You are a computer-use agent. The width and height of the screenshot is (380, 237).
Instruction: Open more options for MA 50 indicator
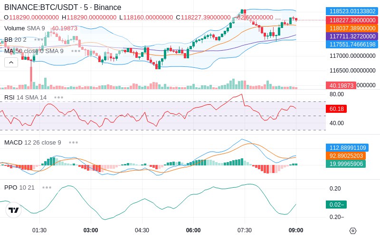click(x=76, y=51)
